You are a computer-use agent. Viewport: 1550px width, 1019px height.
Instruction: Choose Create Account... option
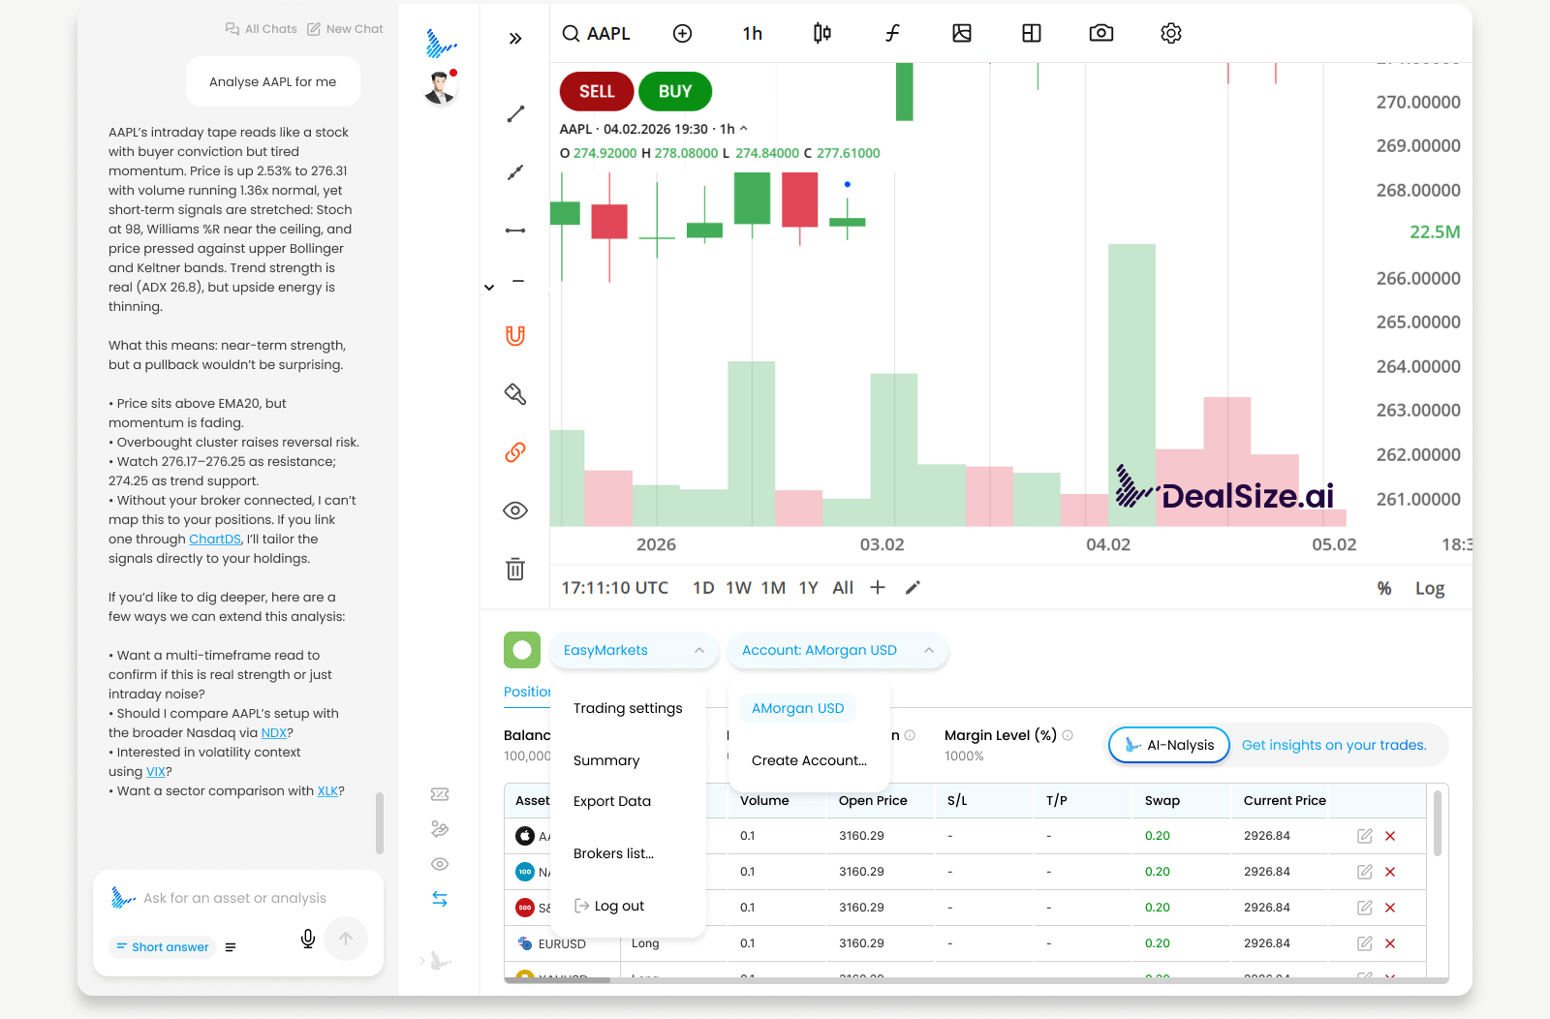[x=809, y=760]
